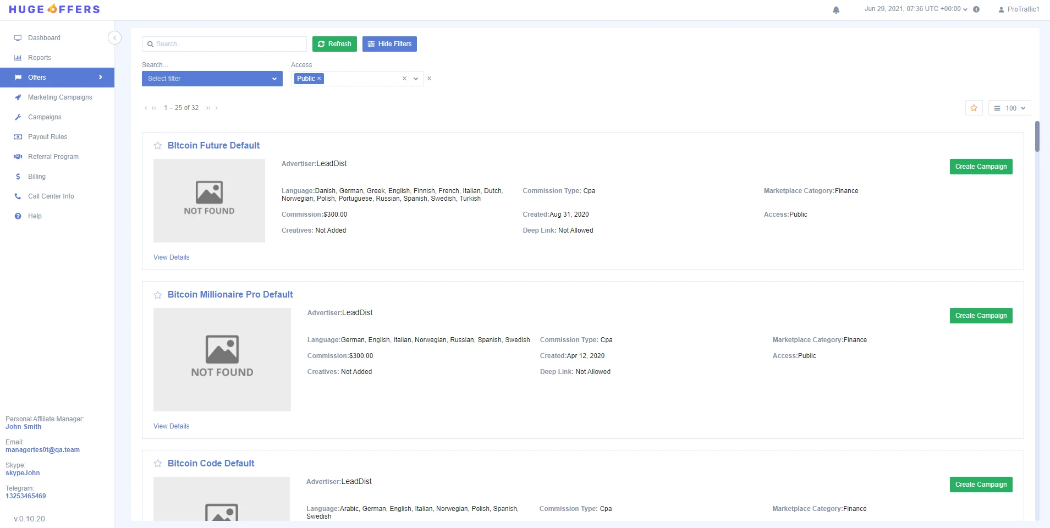Viewport: 1050px width, 528px height.
Task: Click the Refresh button
Action: [x=334, y=44]
